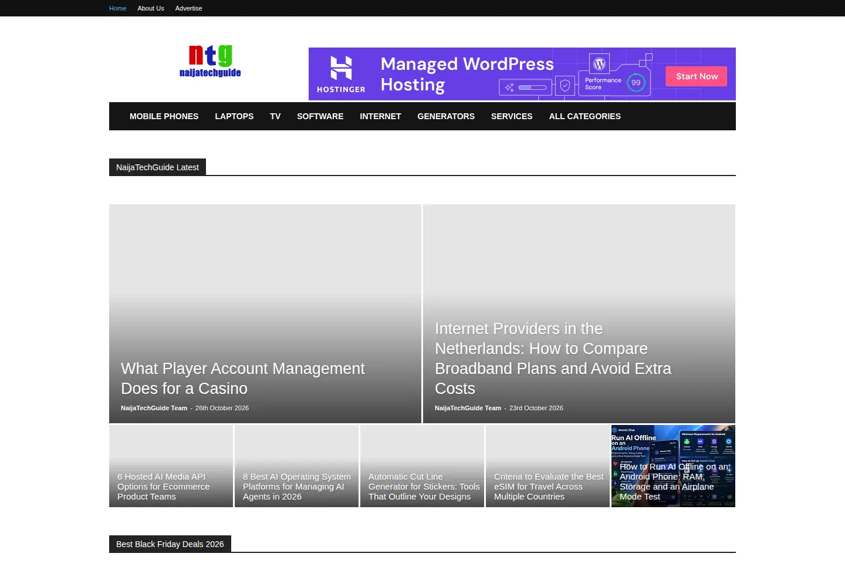The width and height of the screenshot is (845, 587).
Task: Click NaijaTechGuide Team author on Netherlands article
Action: [468, 408]
